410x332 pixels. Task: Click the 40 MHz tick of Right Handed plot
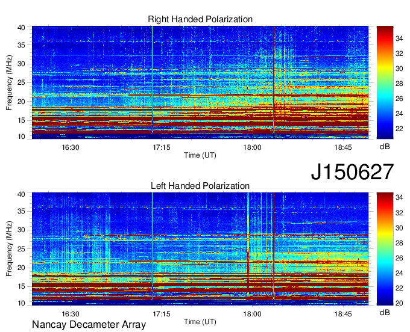tap(21, 28)
